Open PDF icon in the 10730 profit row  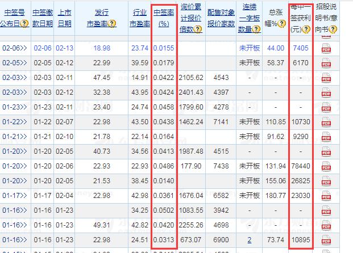click(x=326, y=122)
